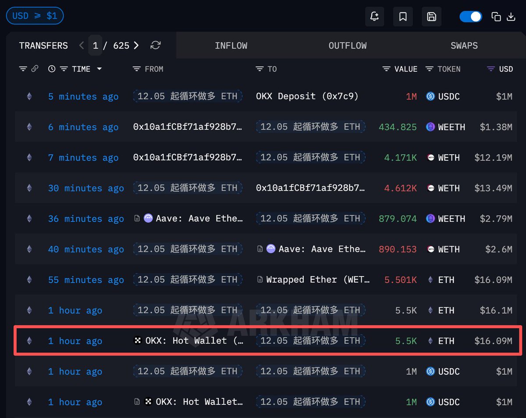Click the WEETH token in the 6 minutes ago row
Viewport: 526px width, 418px height.
[x=445, y=127]
